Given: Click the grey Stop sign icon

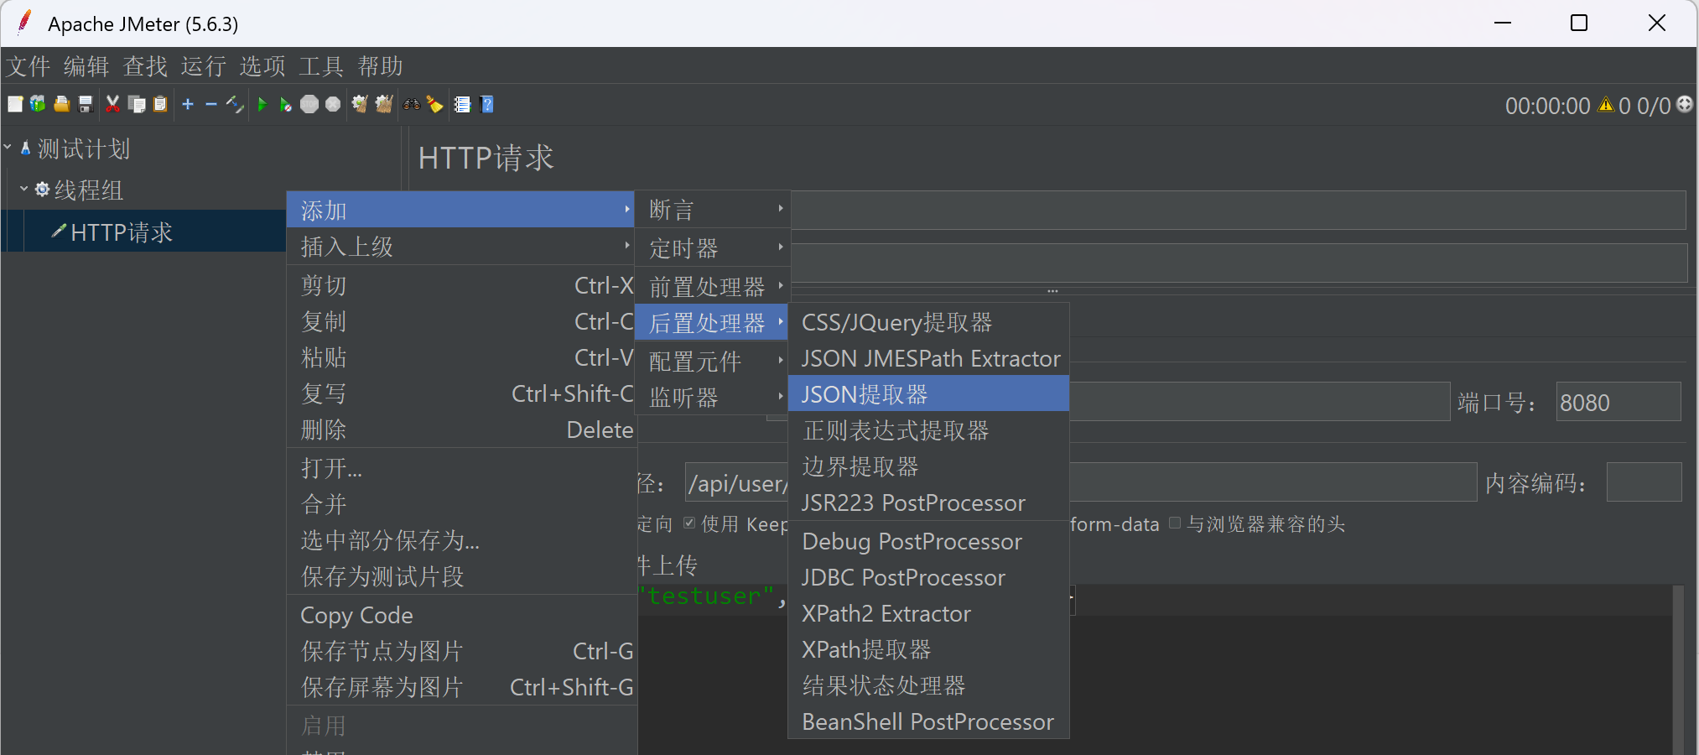Looking at the screenshot, I should pos(309,104).
